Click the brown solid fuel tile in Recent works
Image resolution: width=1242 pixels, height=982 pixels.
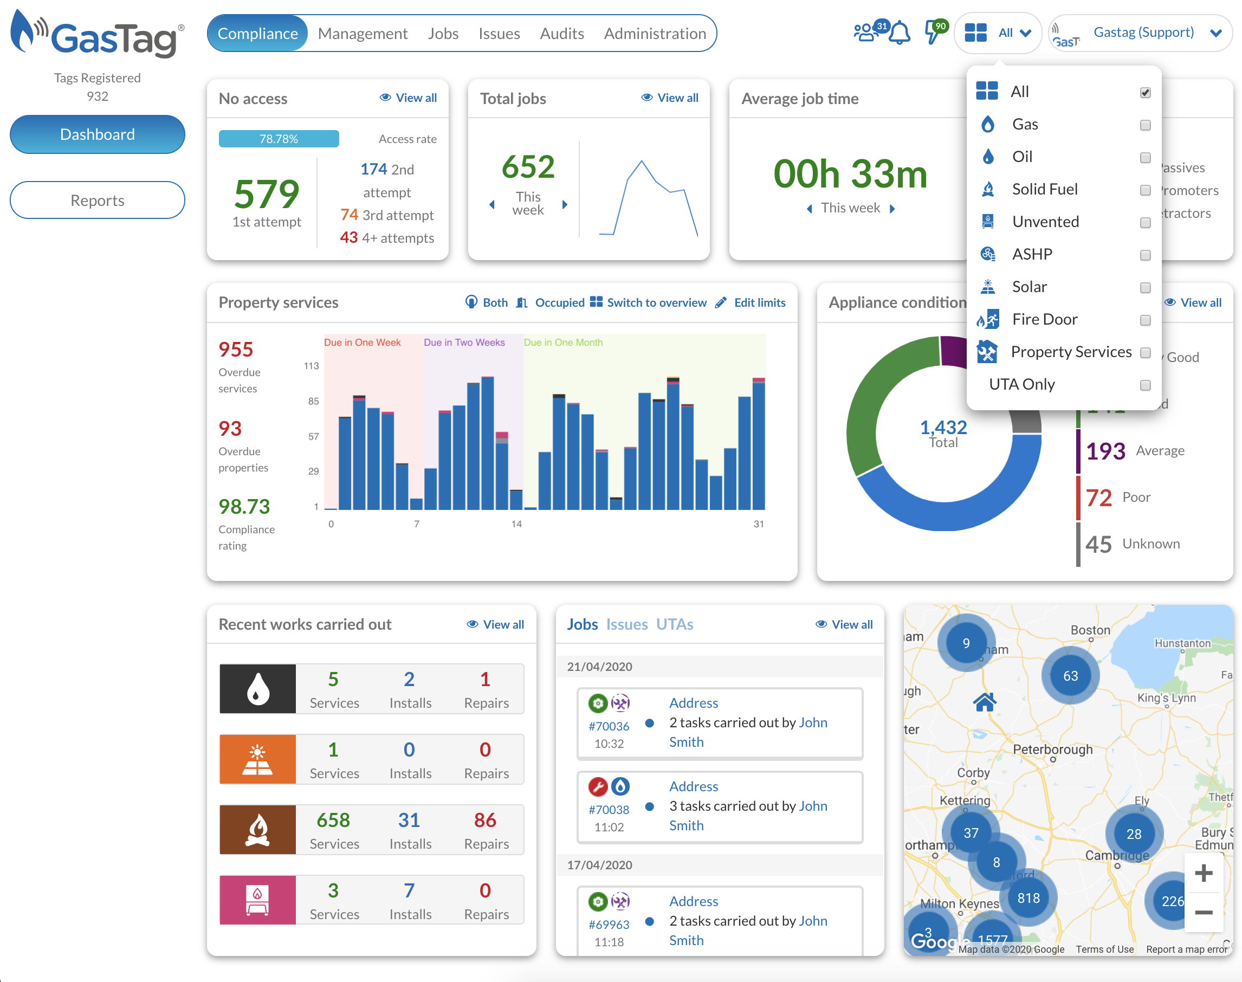[x=257, y=830]
